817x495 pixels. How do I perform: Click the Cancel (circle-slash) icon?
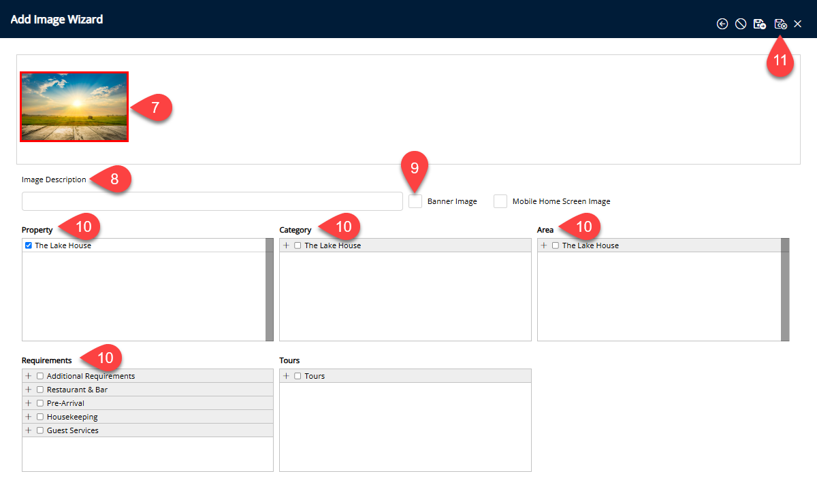coord(741,24)
